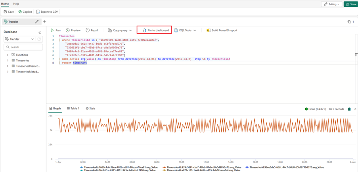This screenshot has height=172, width=358.
Task: Select the Trender query tab
Action: [x=22, y=22]
